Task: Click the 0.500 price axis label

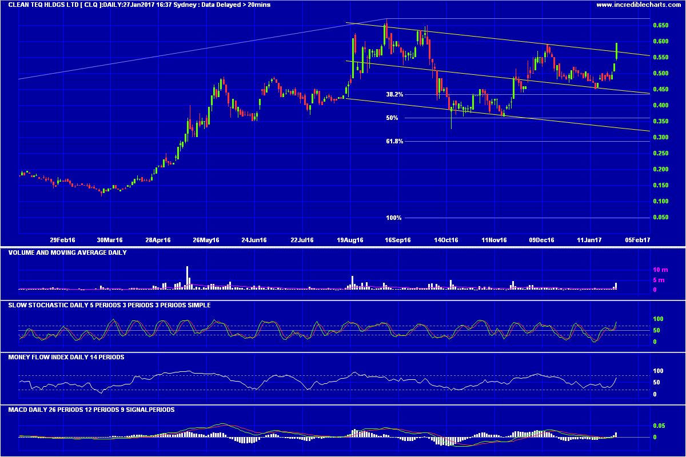Action: point(660,74)
